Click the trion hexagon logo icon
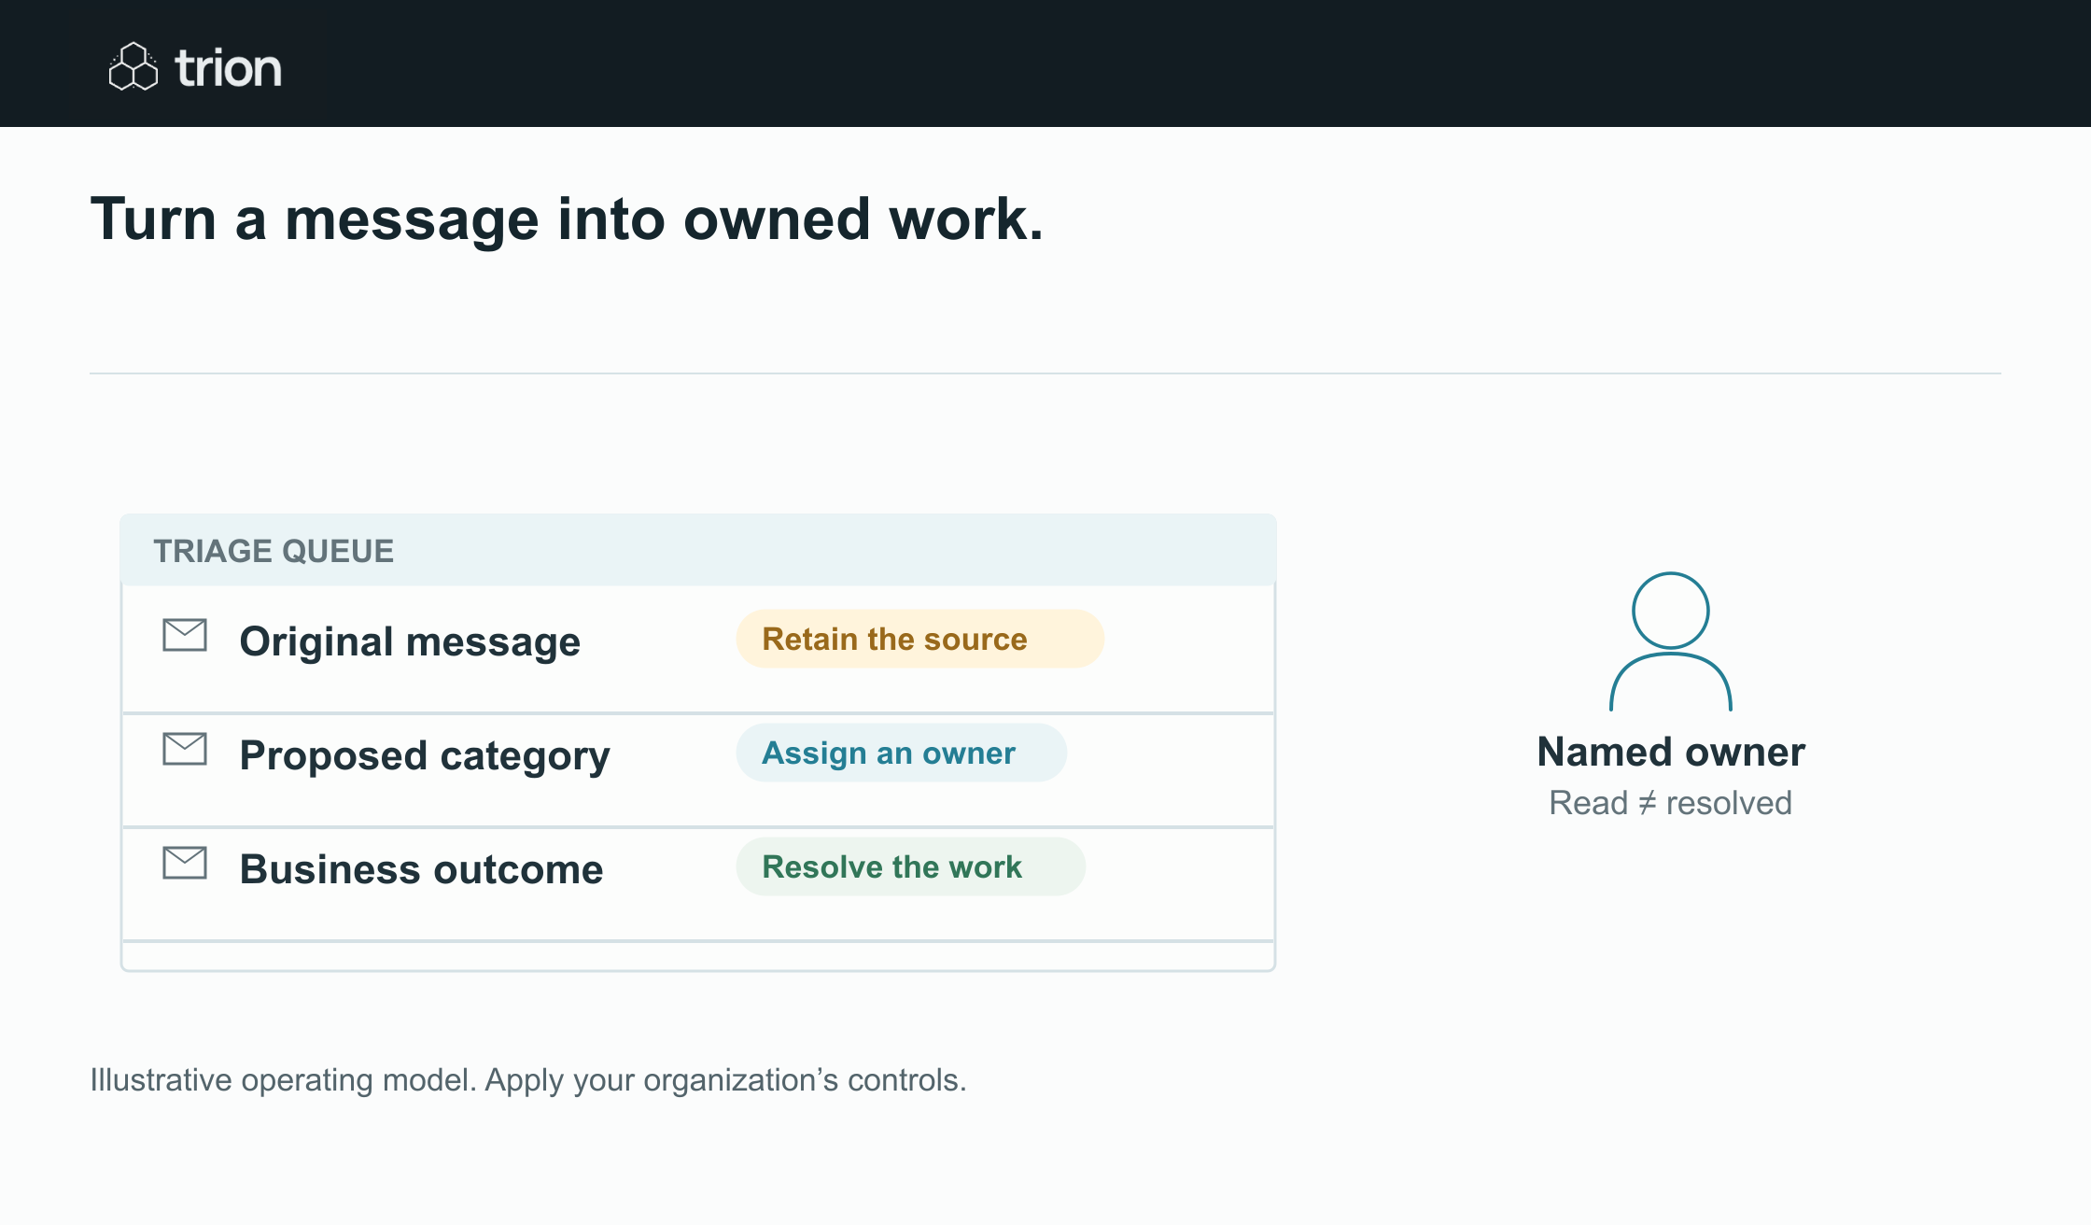The height and width of the screenshot is (1225, 2091). (x=133, y=66)
